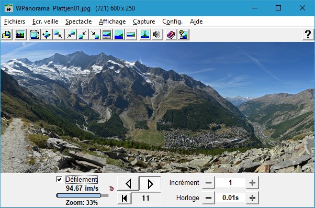Click the scrolling speed slider bar

tap(82, 195)
